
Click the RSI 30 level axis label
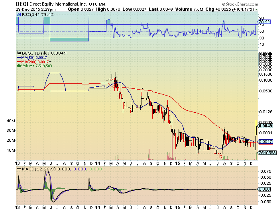[261, 38]
